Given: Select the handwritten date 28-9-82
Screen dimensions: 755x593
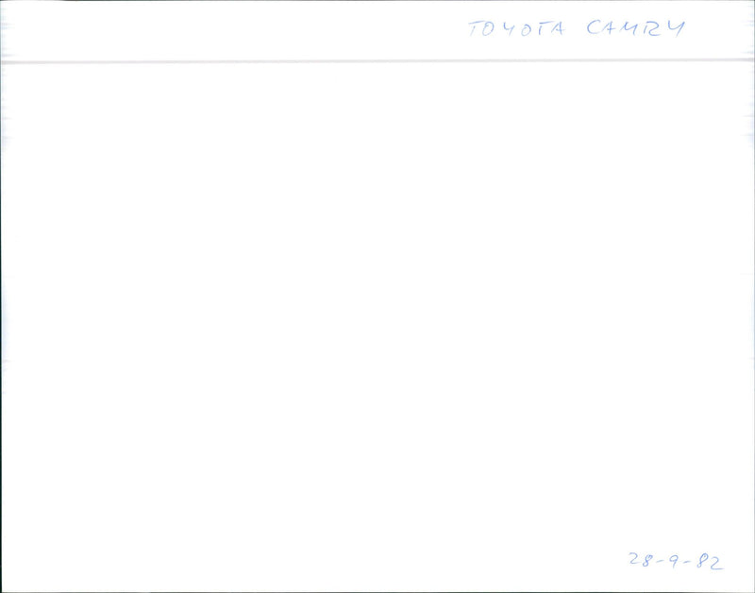Looking at the screenshot, I should [x=676, y=561].
